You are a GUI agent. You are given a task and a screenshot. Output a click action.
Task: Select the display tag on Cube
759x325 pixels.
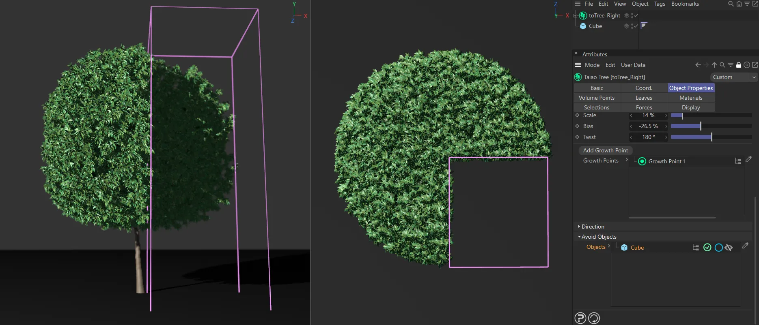click(644, 26)
